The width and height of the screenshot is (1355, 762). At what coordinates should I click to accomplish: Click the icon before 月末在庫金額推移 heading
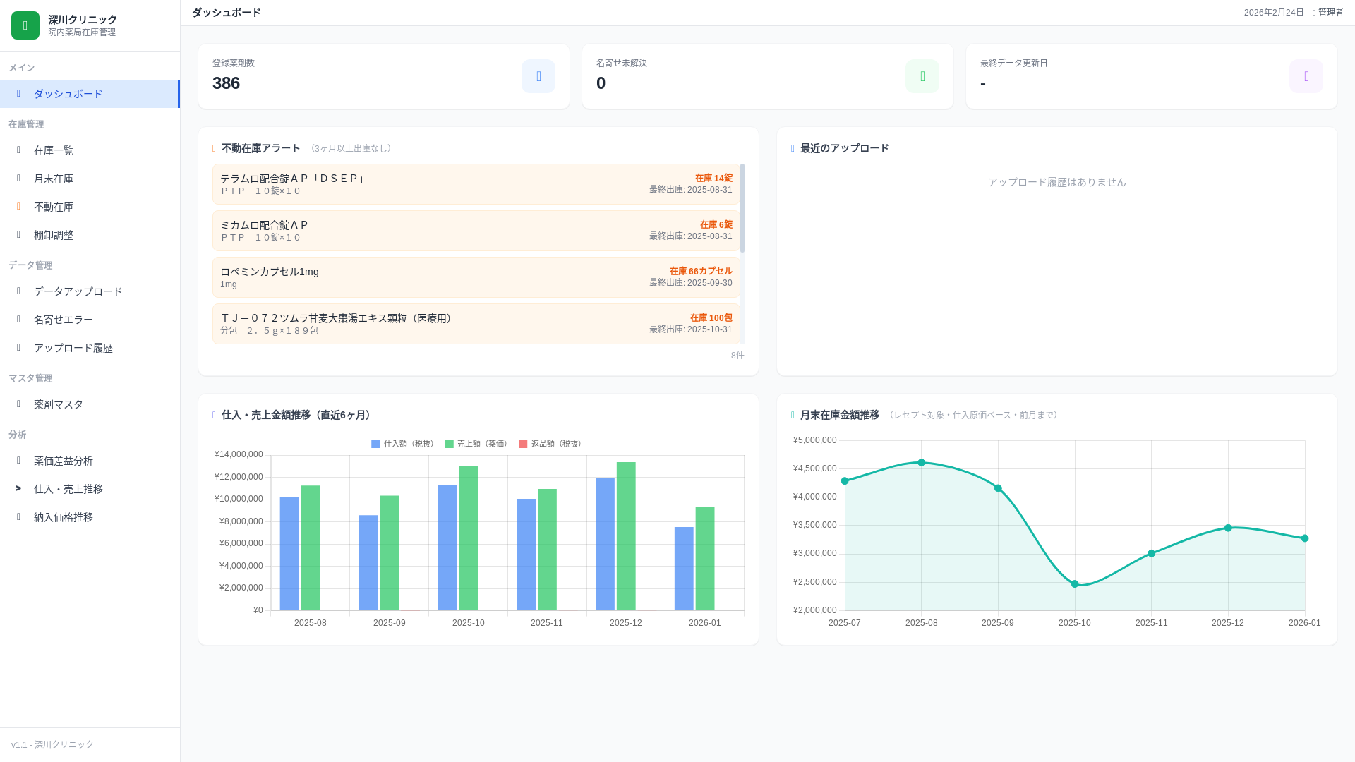pos(793,415)
